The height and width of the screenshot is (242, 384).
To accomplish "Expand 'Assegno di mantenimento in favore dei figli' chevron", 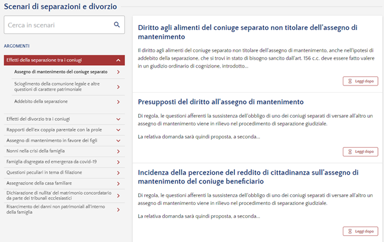I will [x=118, y=140].
